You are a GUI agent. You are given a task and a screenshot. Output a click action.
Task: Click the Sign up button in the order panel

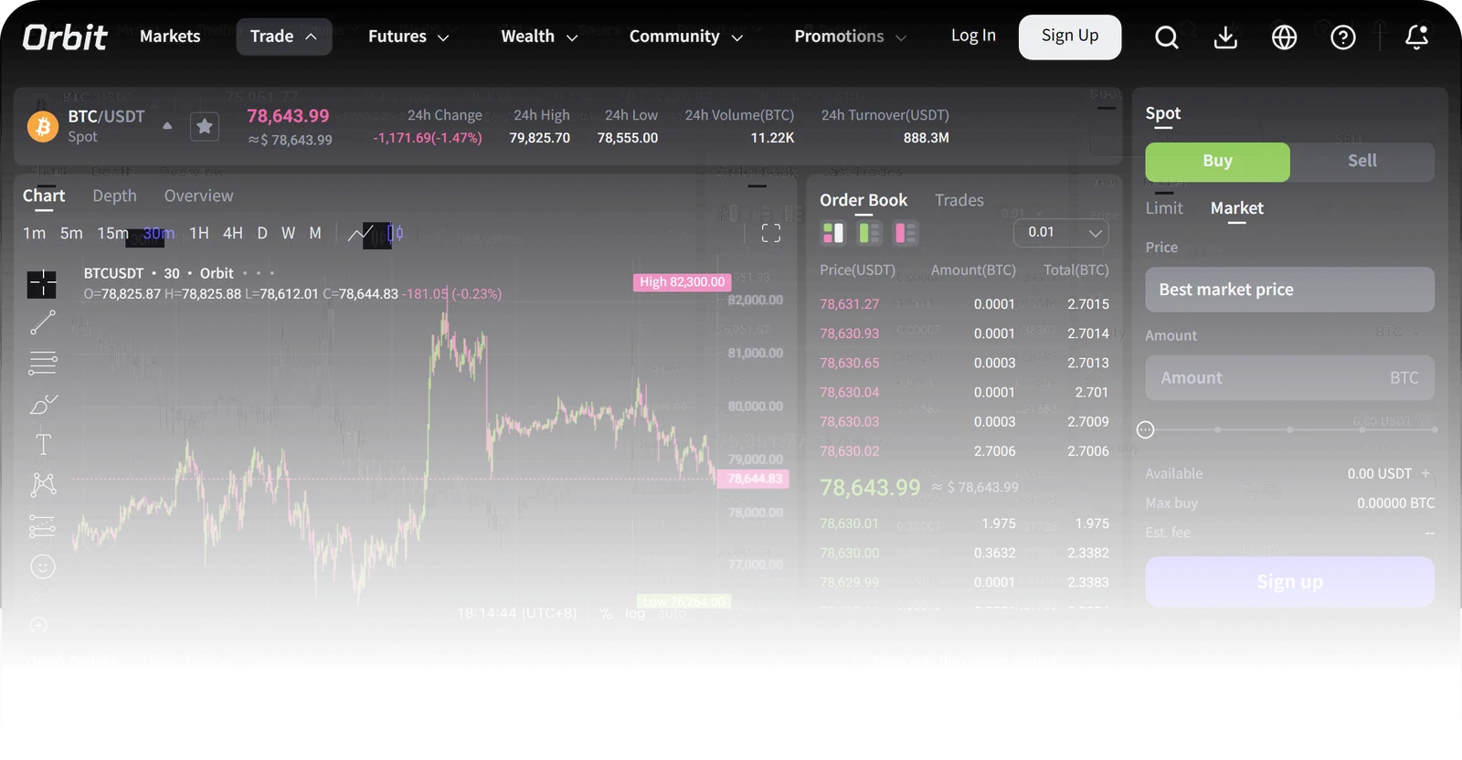point(1289,582)
